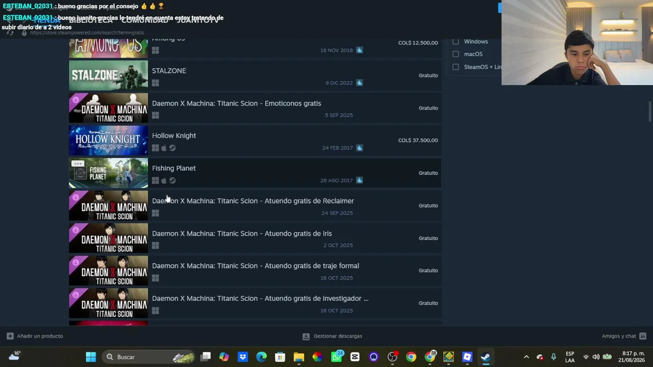Viewport: 653px width, 367px height.
Task: Open the Windows Start menu
Action: click(91, 357)
